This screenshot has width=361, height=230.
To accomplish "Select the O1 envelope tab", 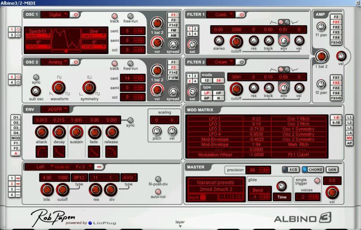I will pyautogui.click(x=16, y=117).
